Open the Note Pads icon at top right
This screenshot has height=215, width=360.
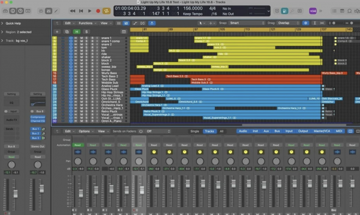point(342,11)
